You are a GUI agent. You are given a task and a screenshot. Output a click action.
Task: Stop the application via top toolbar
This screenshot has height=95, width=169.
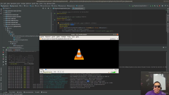click(159, 6)
